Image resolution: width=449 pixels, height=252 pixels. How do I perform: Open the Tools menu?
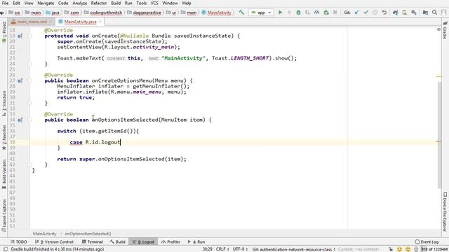142,3
